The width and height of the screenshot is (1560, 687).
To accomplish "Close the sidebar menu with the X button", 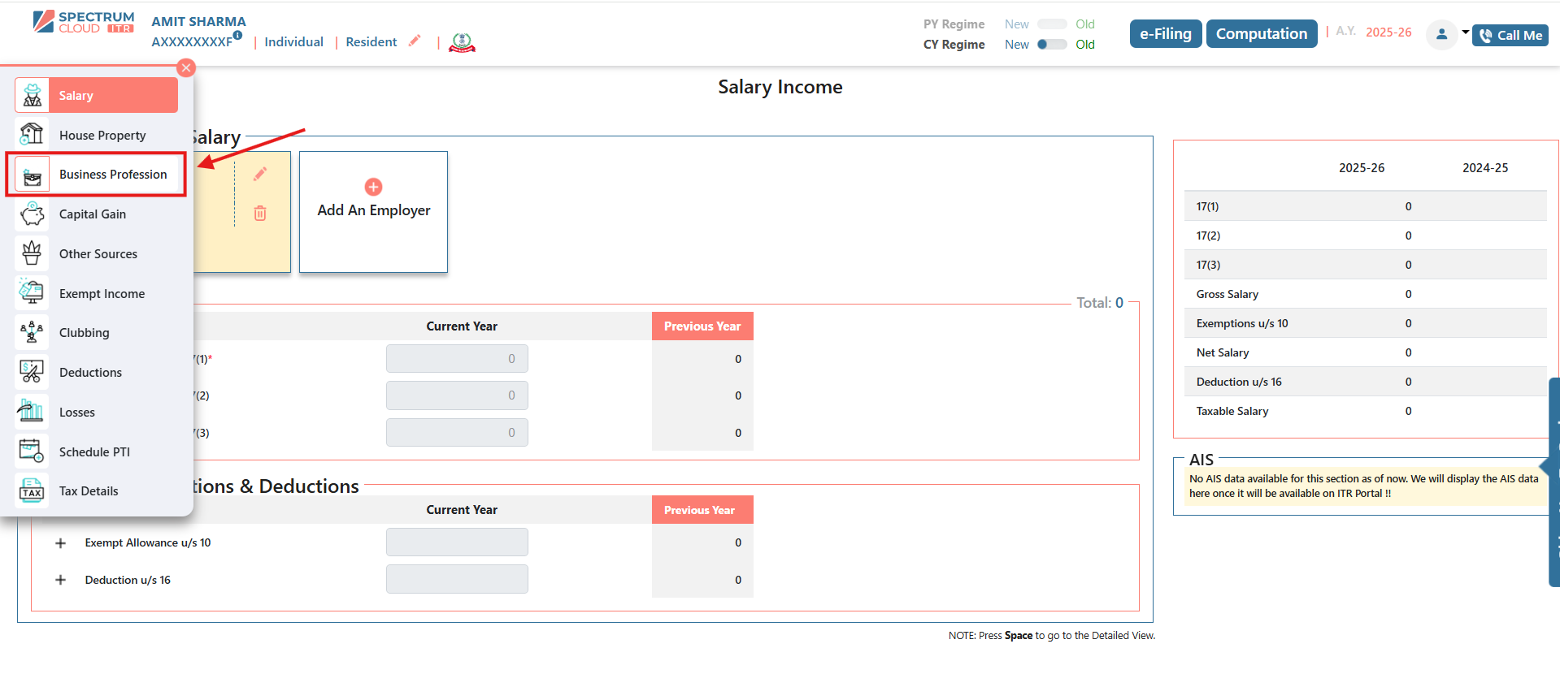I will point(186,68).
